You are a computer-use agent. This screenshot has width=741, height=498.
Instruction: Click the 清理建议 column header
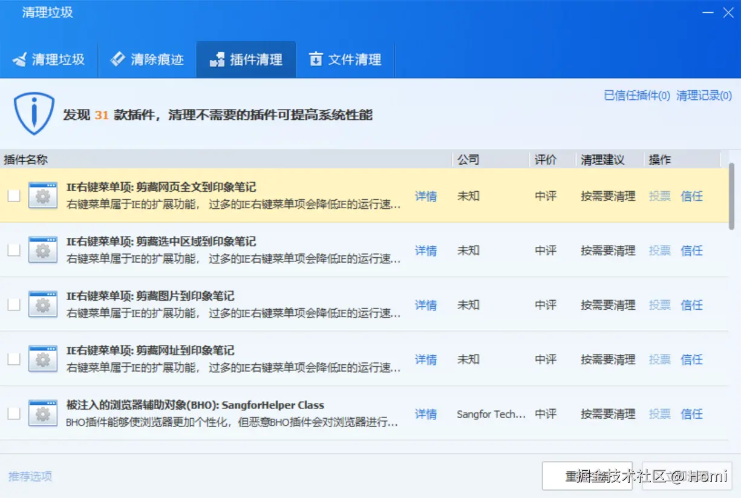[609, 160]
